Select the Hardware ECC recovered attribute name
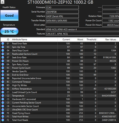This screenshot has width=119, height=123. pos(24,99)
